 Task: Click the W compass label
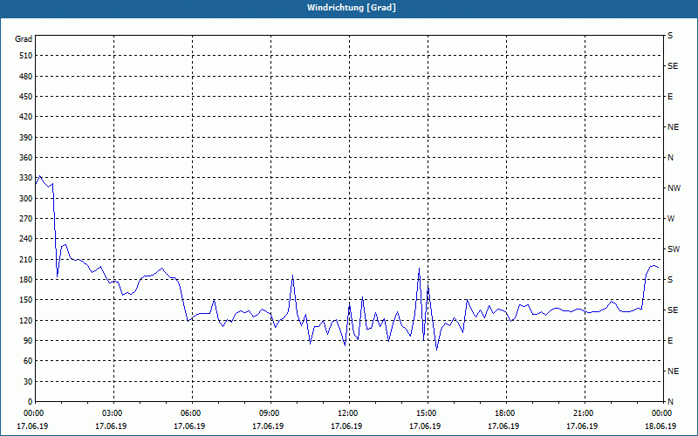tap(671, 219)
